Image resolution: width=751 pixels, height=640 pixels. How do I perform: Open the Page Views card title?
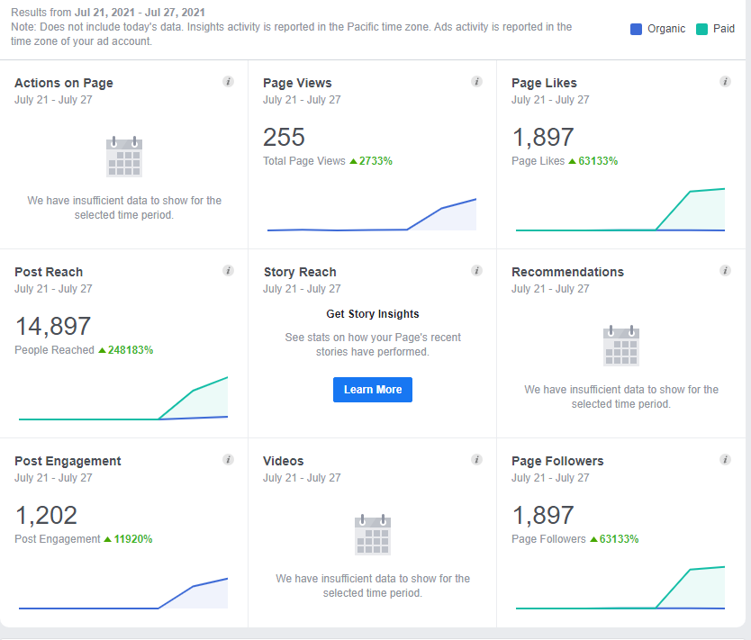297,83
